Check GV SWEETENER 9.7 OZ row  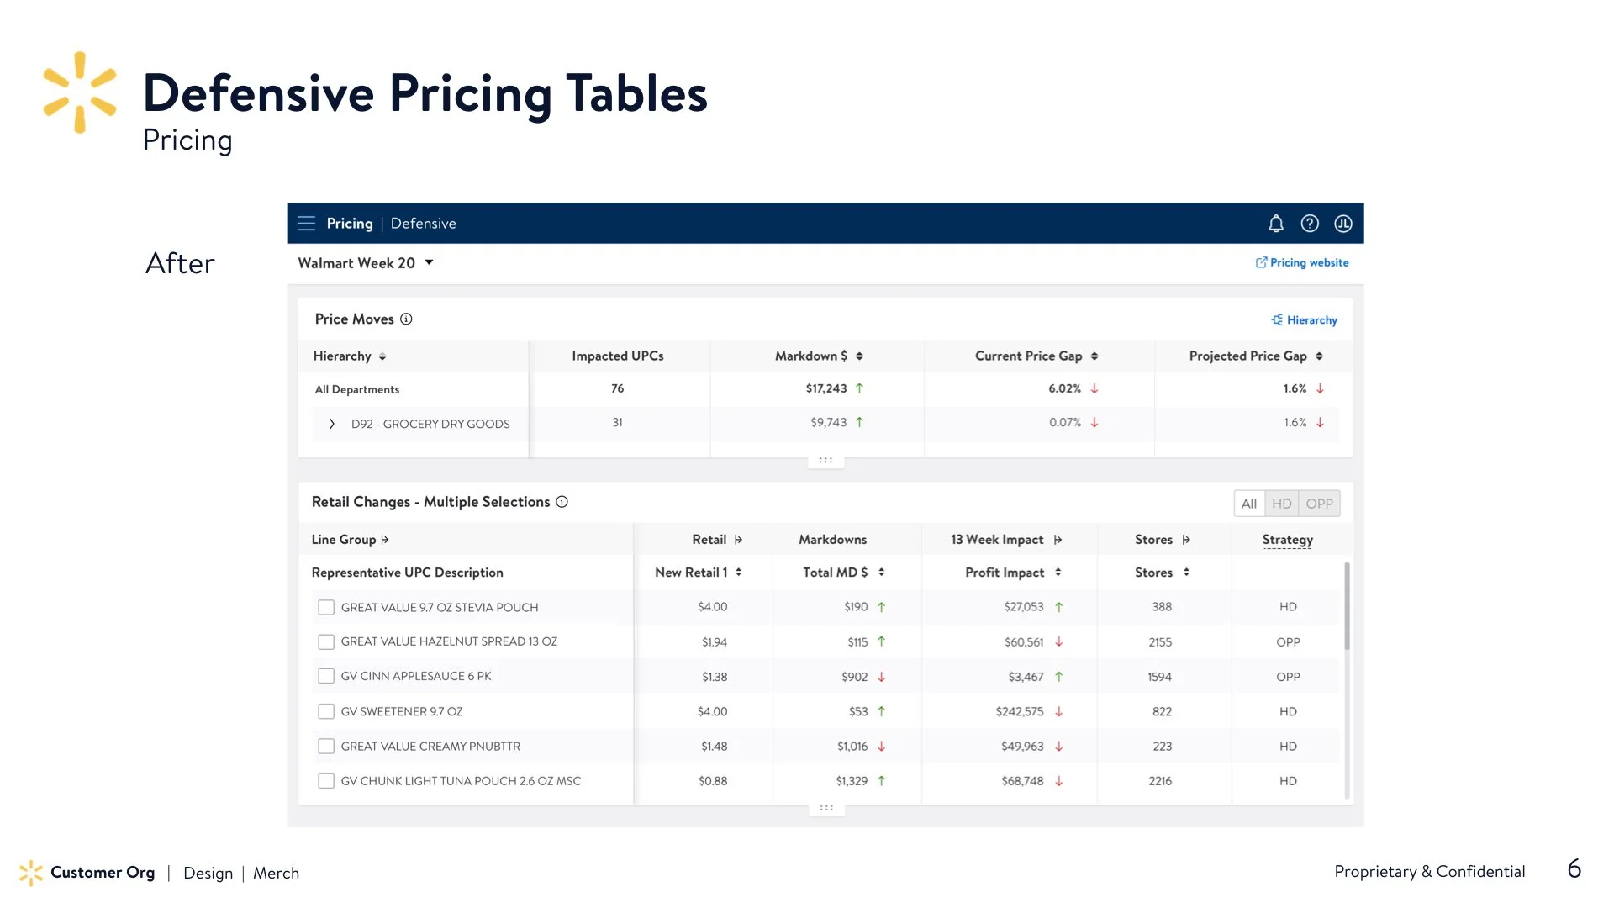click(326, 712)
